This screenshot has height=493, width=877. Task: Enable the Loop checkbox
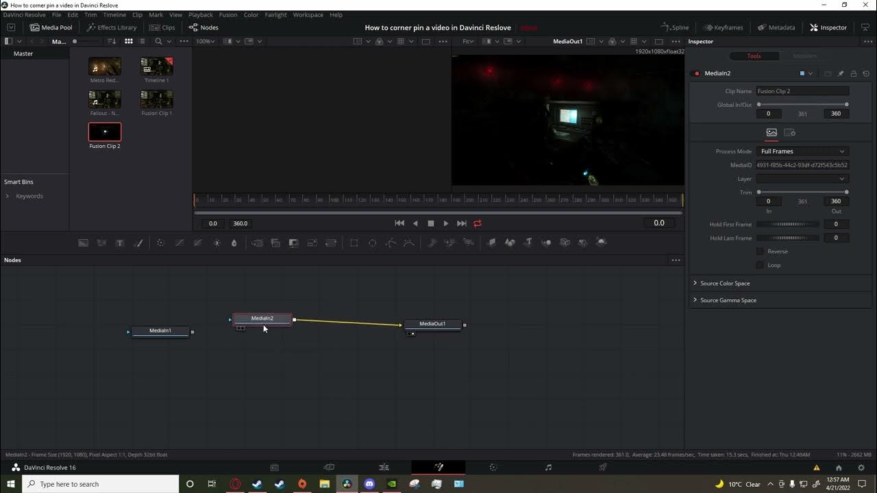tap(760, 265)
